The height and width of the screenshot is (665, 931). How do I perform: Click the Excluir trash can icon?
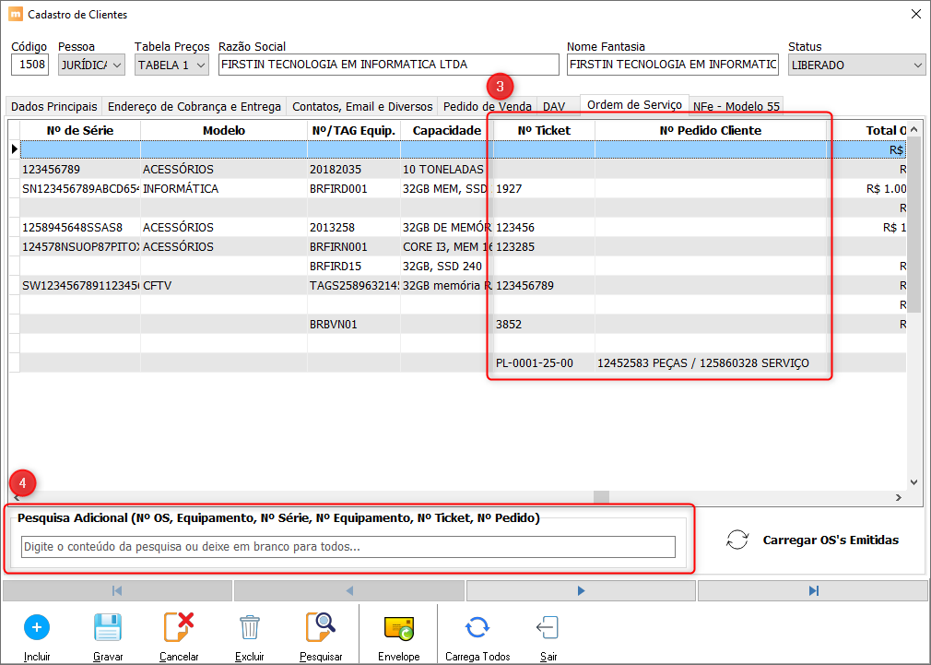(x=250, y=627)
